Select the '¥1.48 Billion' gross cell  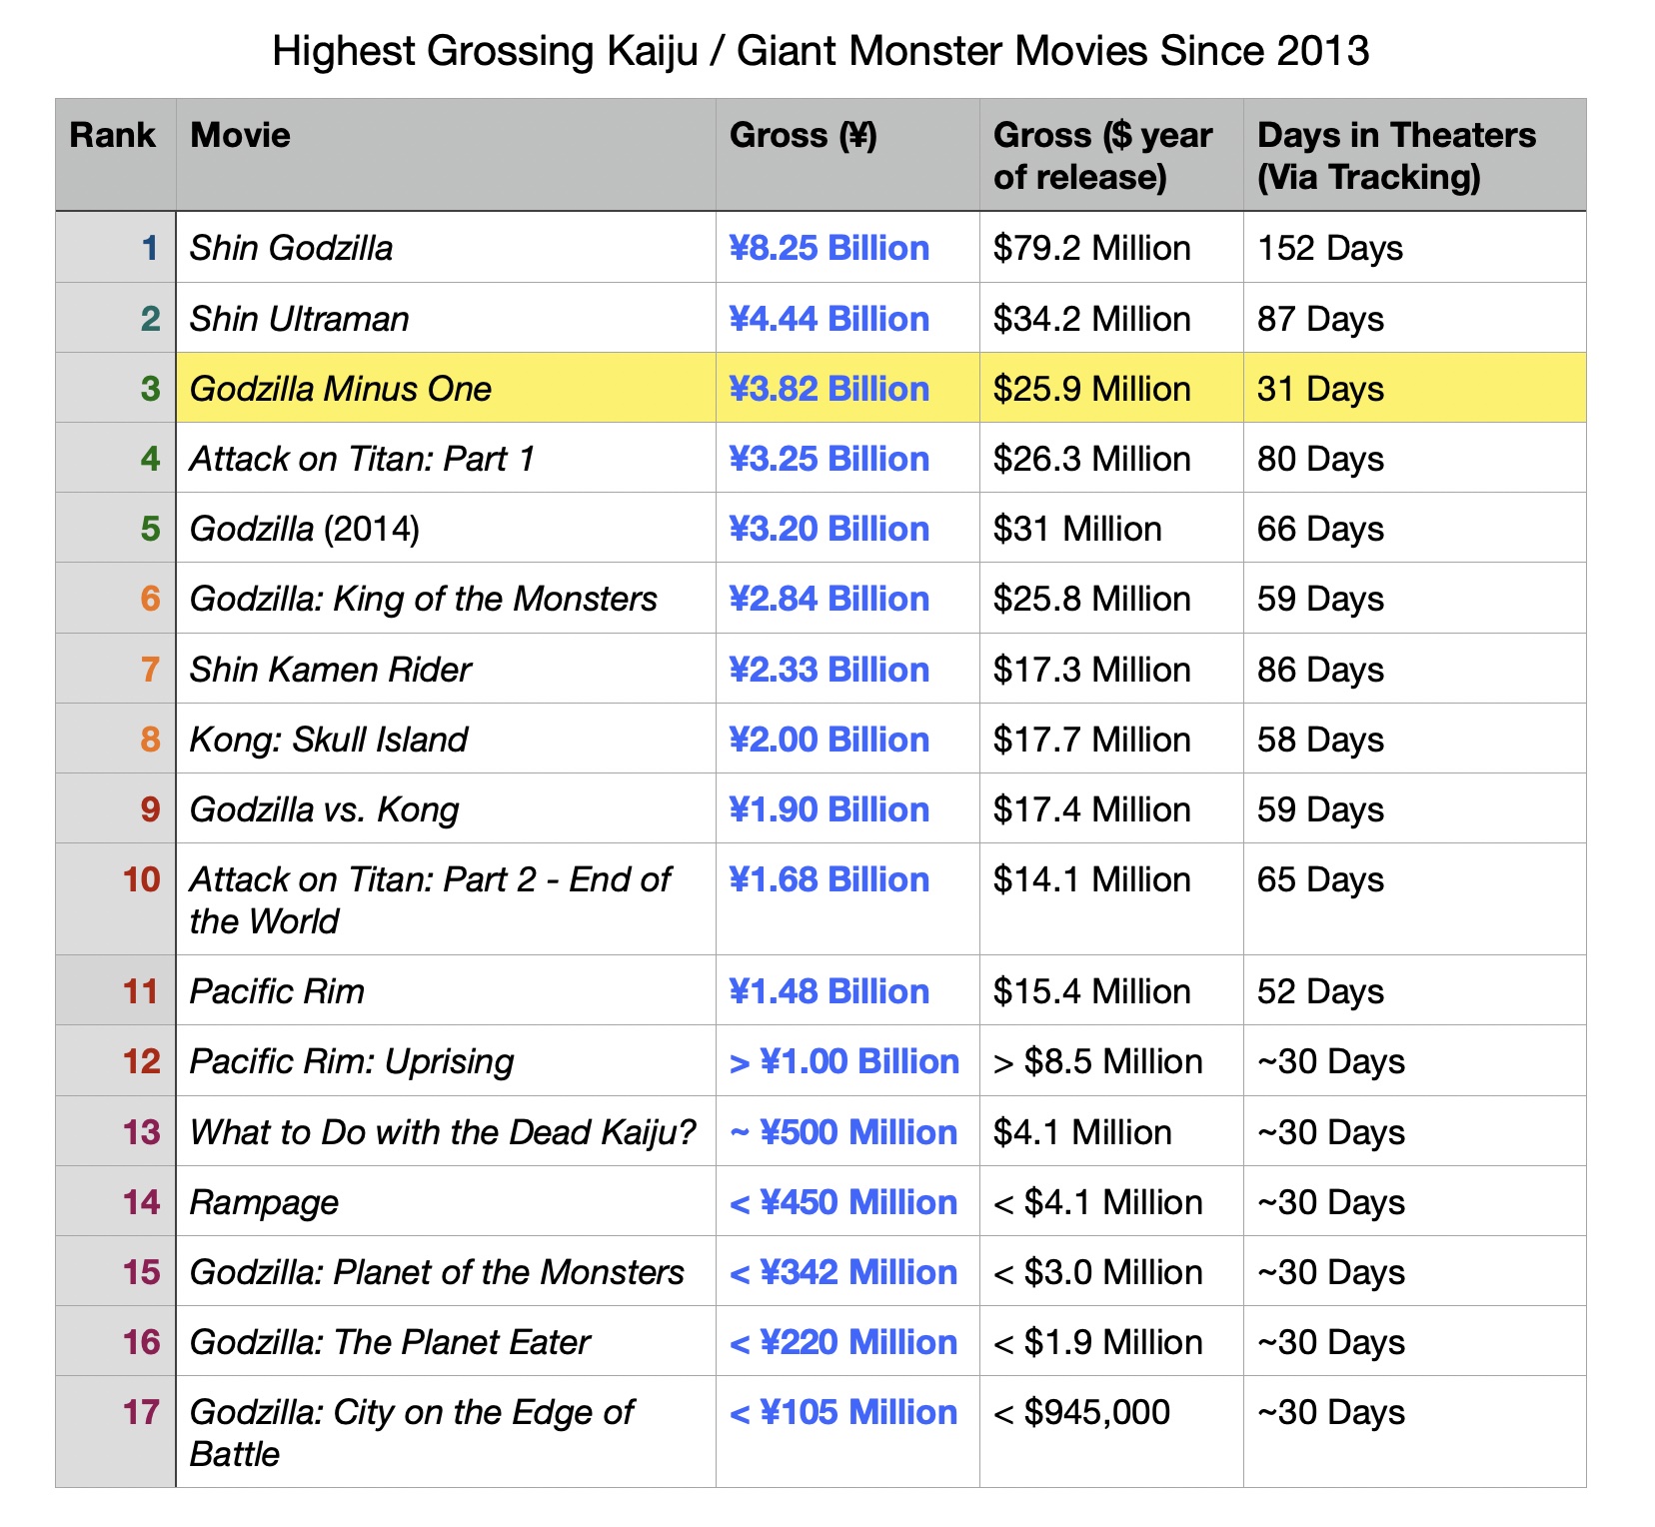click(847, 990)
